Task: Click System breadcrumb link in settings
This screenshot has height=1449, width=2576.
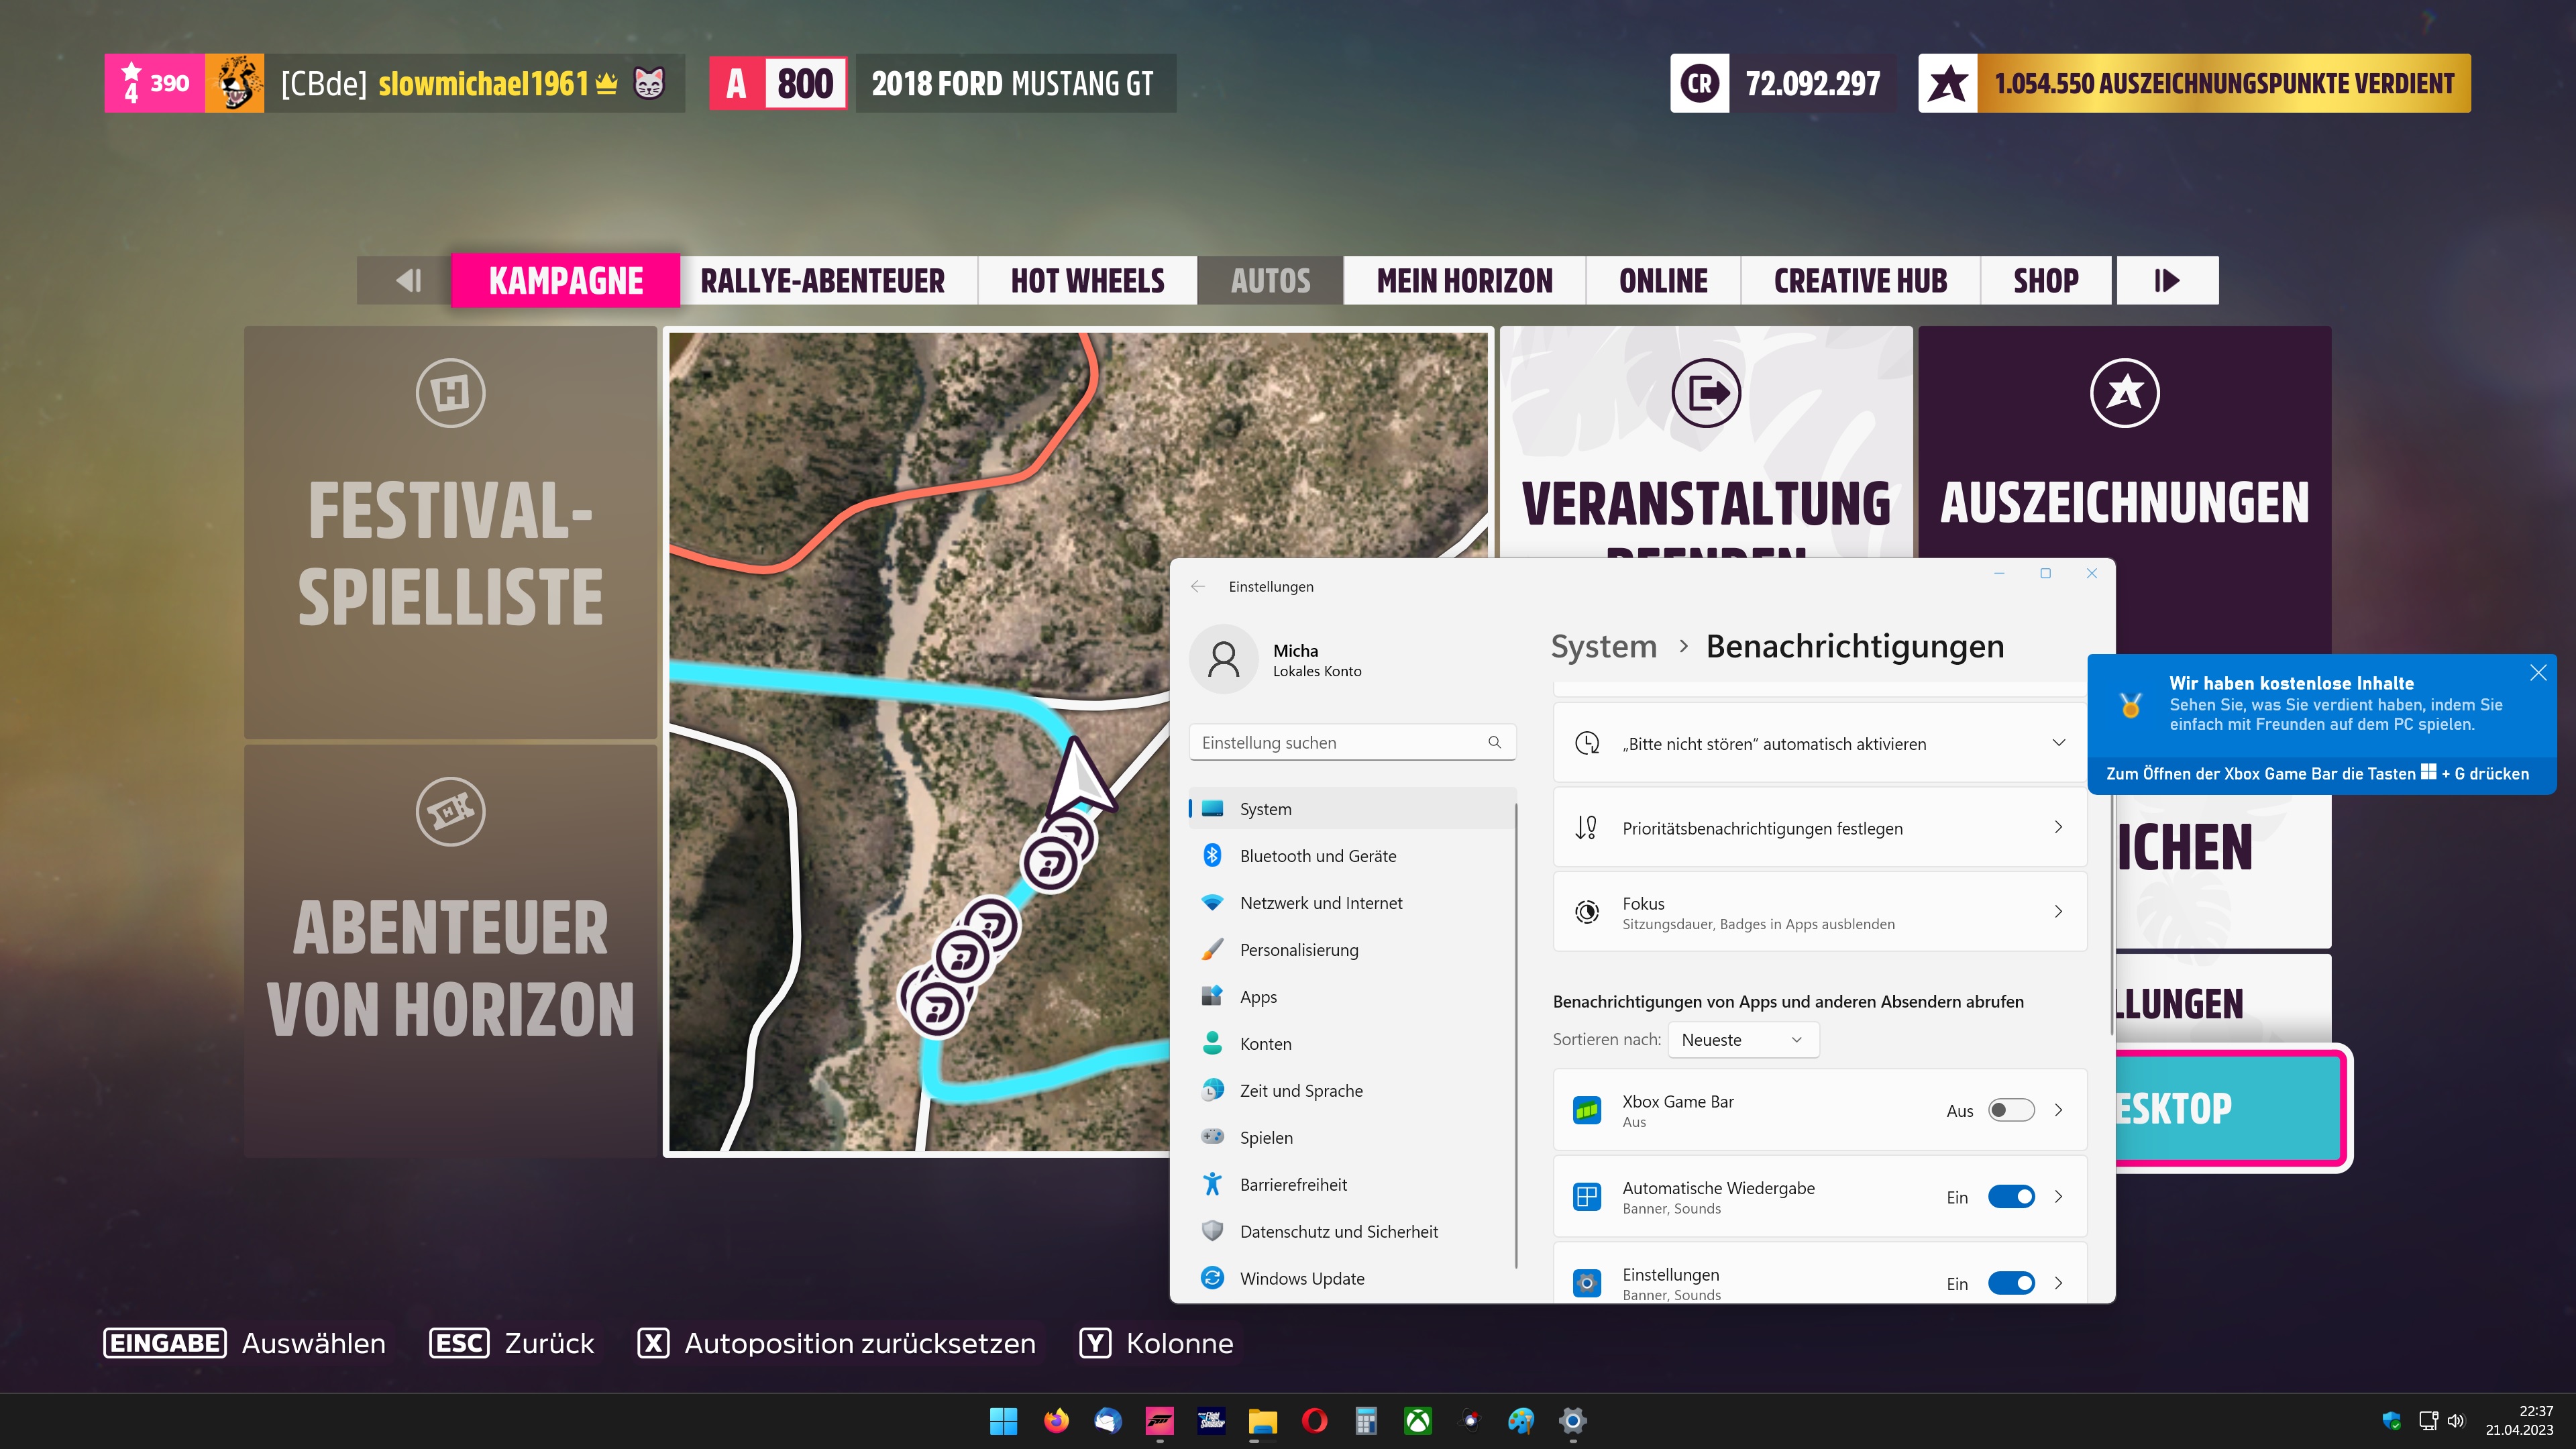Action: click(1603, 647)
